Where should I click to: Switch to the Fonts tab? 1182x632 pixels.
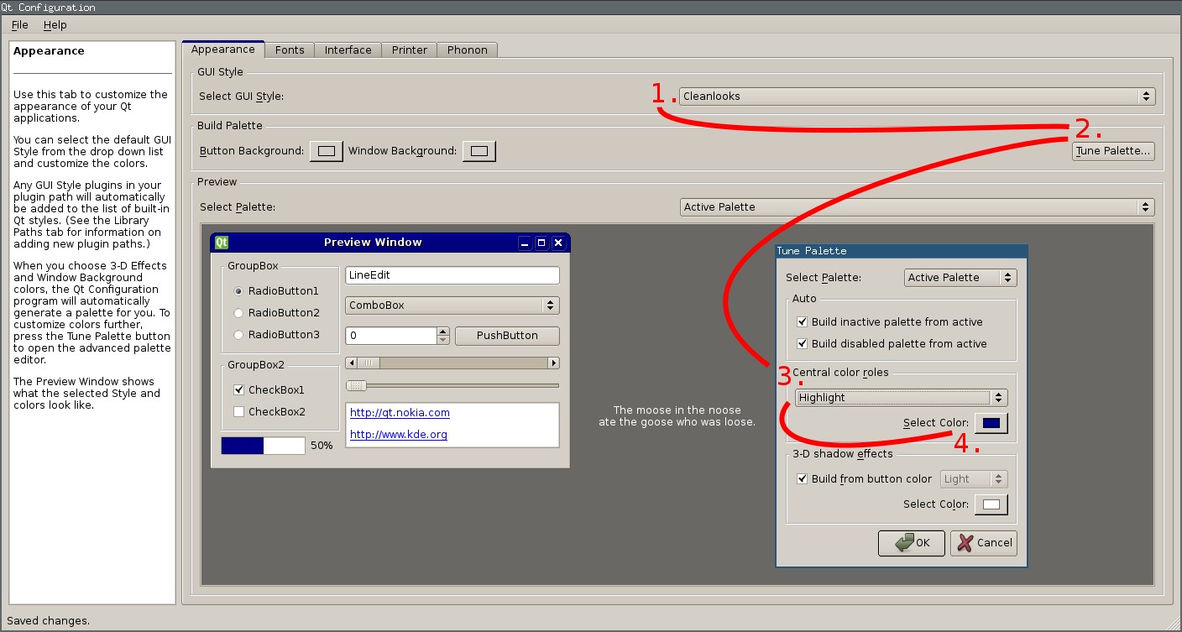click(290, 50)
